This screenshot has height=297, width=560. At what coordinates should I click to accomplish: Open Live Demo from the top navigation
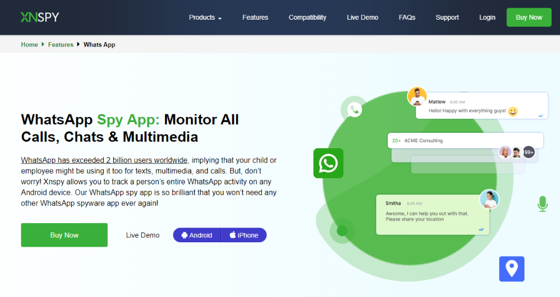tap(362, 18)
